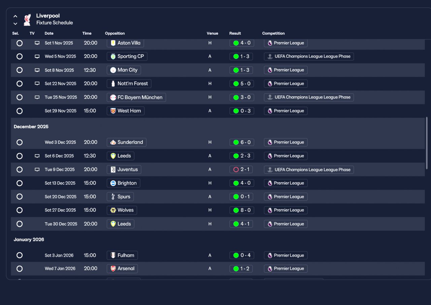The width and height of the screenshot is (431, 305).
Task: Click the Aston Villa club badge
Action: pyautogui.click(x=113, y=43)
